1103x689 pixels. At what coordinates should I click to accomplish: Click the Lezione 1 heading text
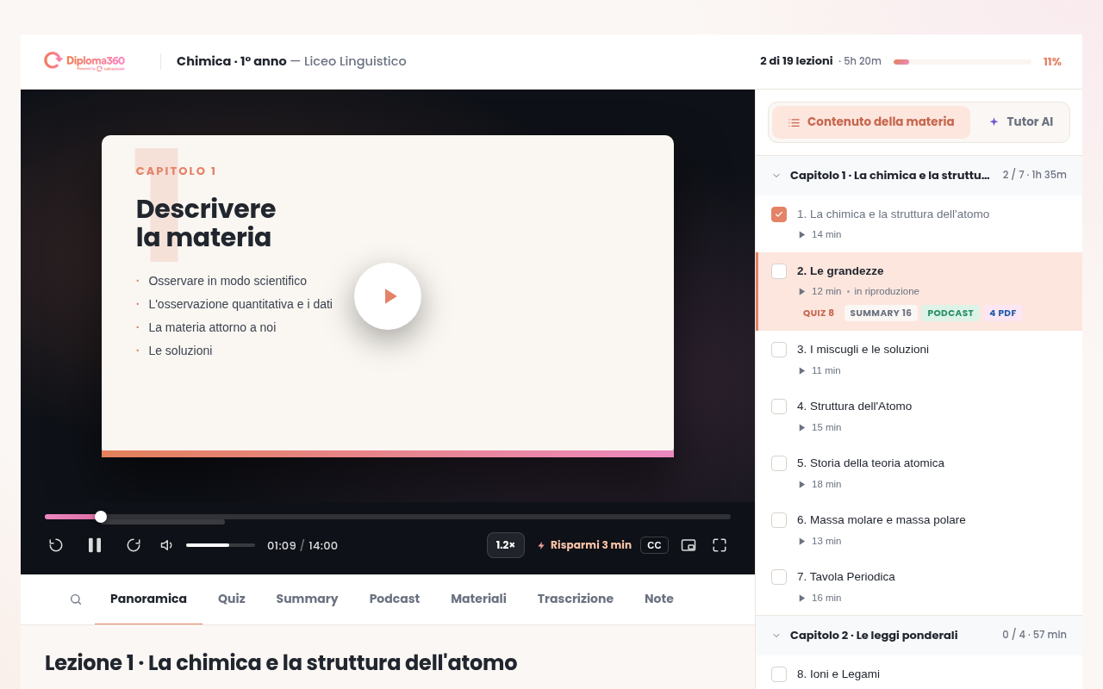point(281,663)
